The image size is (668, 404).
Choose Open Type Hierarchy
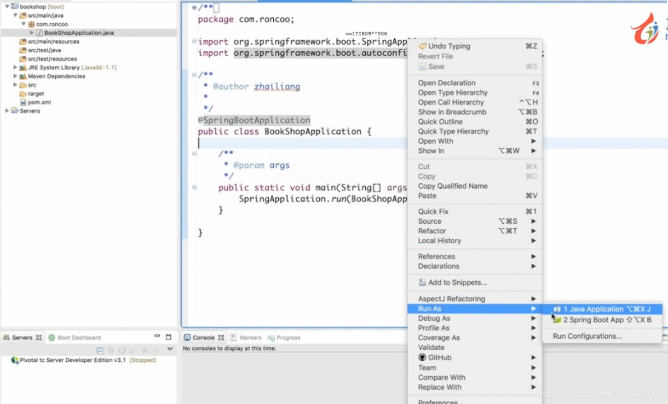[475, 92]
